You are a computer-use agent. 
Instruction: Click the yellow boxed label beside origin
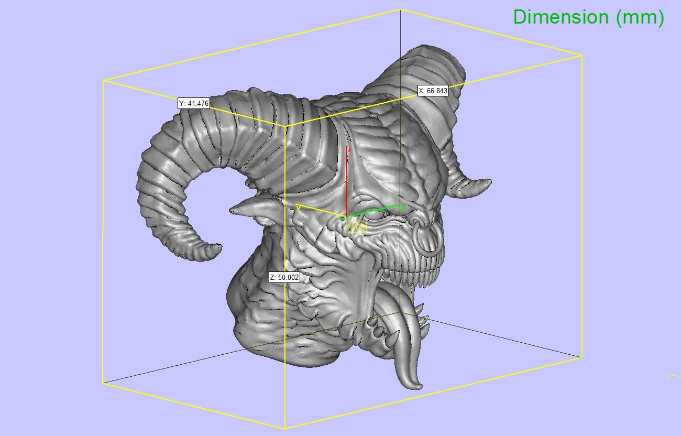tap(357, 227)
